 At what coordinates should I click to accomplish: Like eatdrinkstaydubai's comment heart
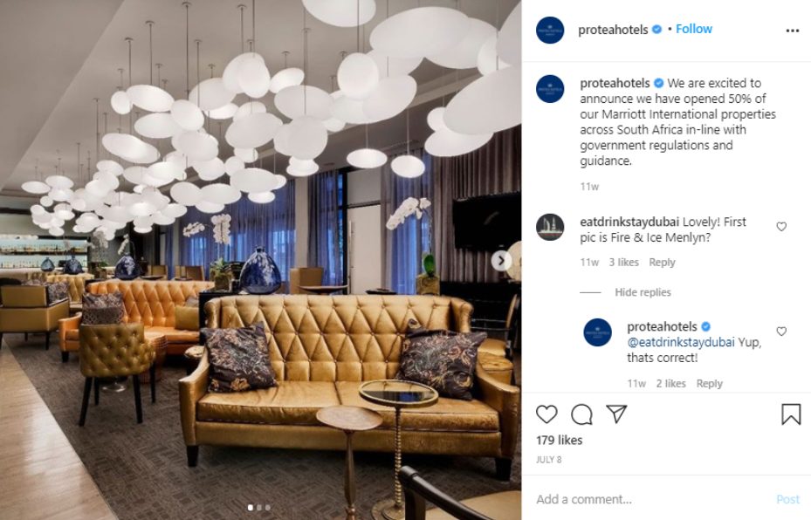click(x=781, y=226)
